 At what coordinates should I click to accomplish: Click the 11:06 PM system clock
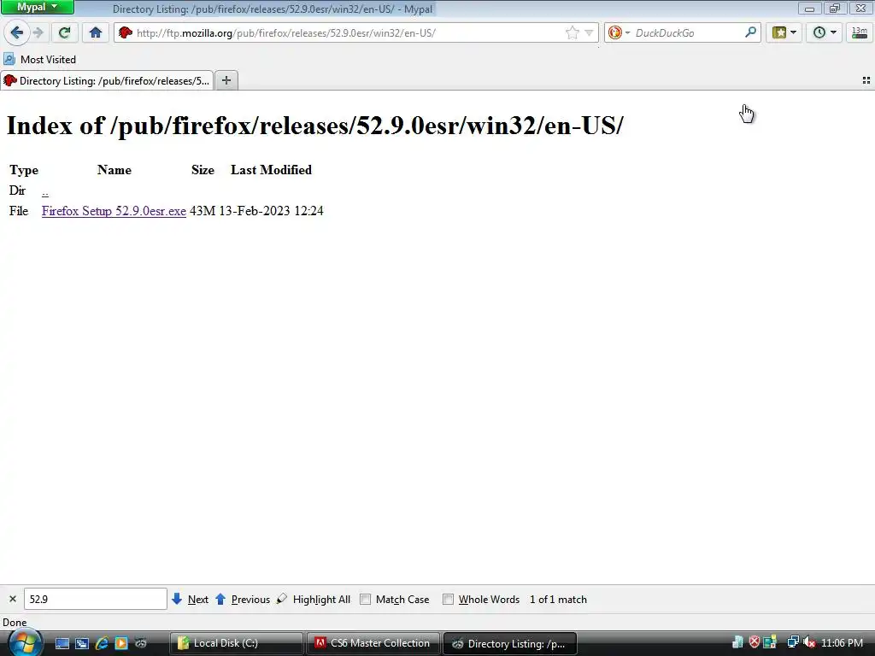click(842, 643)
